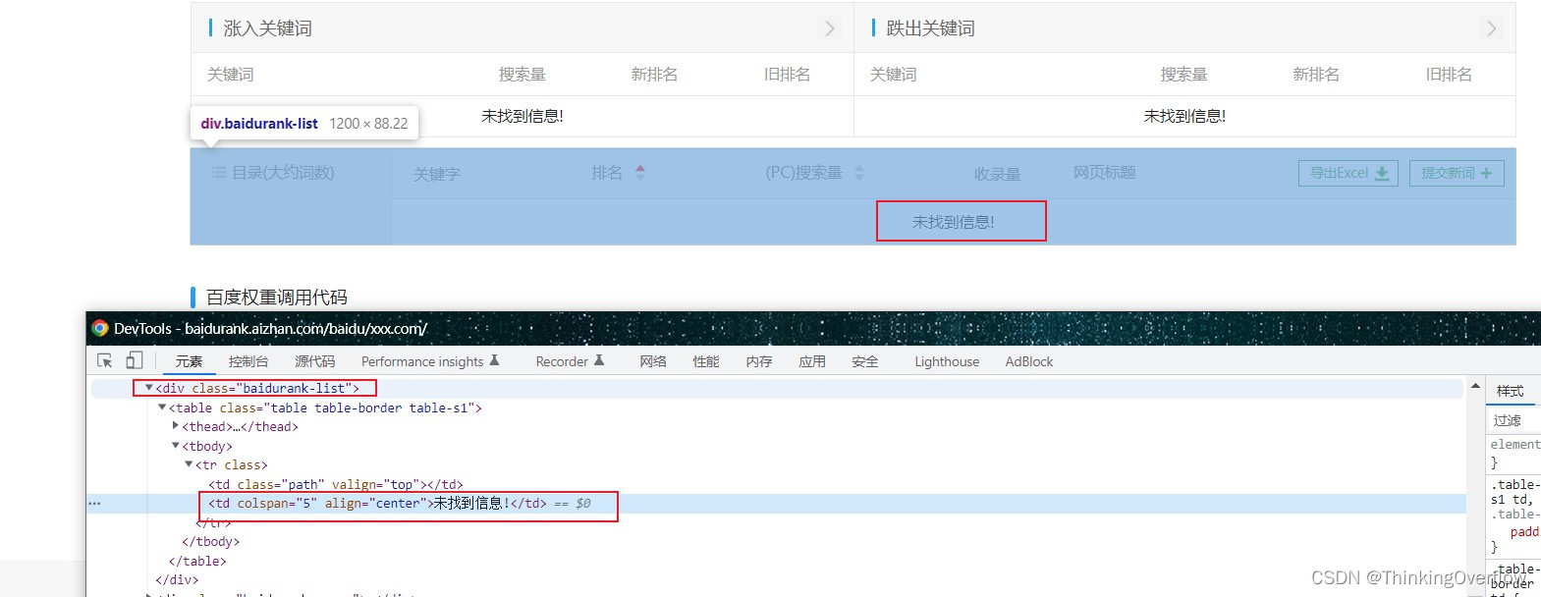The height and width of the screenshot is (597, 1541).
Task: Select the closing </table> line
Action: coord(197,562)
